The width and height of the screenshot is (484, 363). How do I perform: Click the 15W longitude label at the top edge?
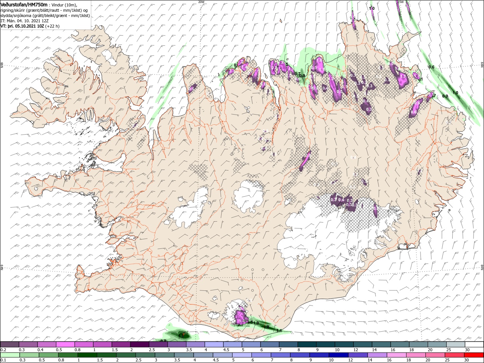(401, 2)
